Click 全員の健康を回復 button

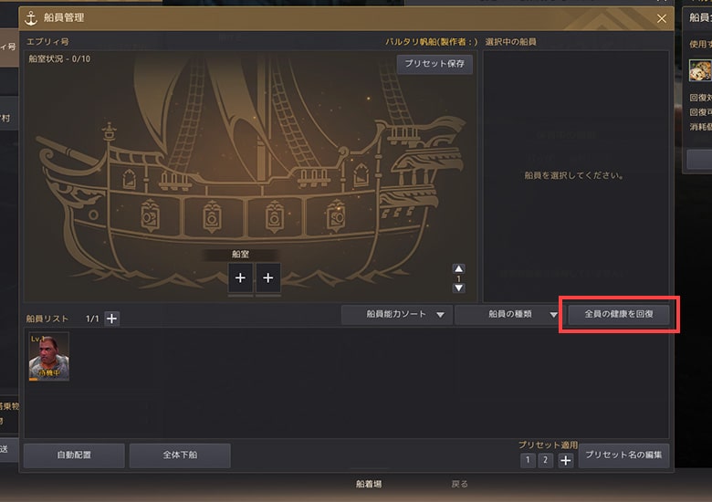click(x=619, y=314)
